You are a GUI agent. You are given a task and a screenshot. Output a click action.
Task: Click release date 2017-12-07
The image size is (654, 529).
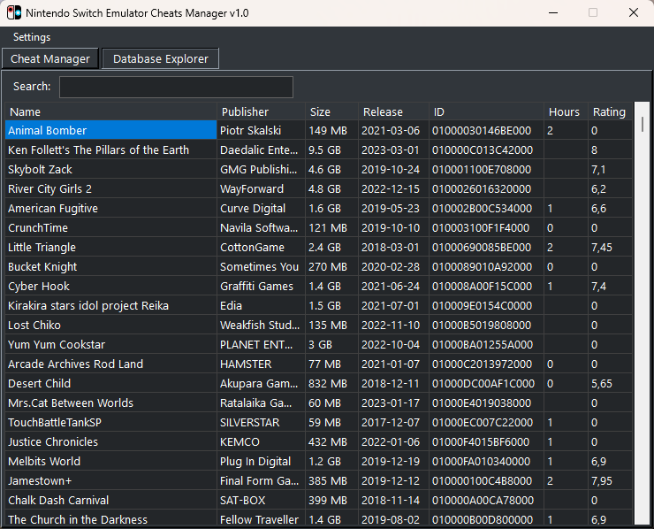393,423
